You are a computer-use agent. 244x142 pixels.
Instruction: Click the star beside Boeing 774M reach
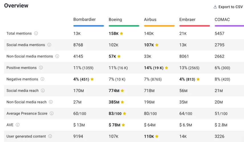(122, 91)
